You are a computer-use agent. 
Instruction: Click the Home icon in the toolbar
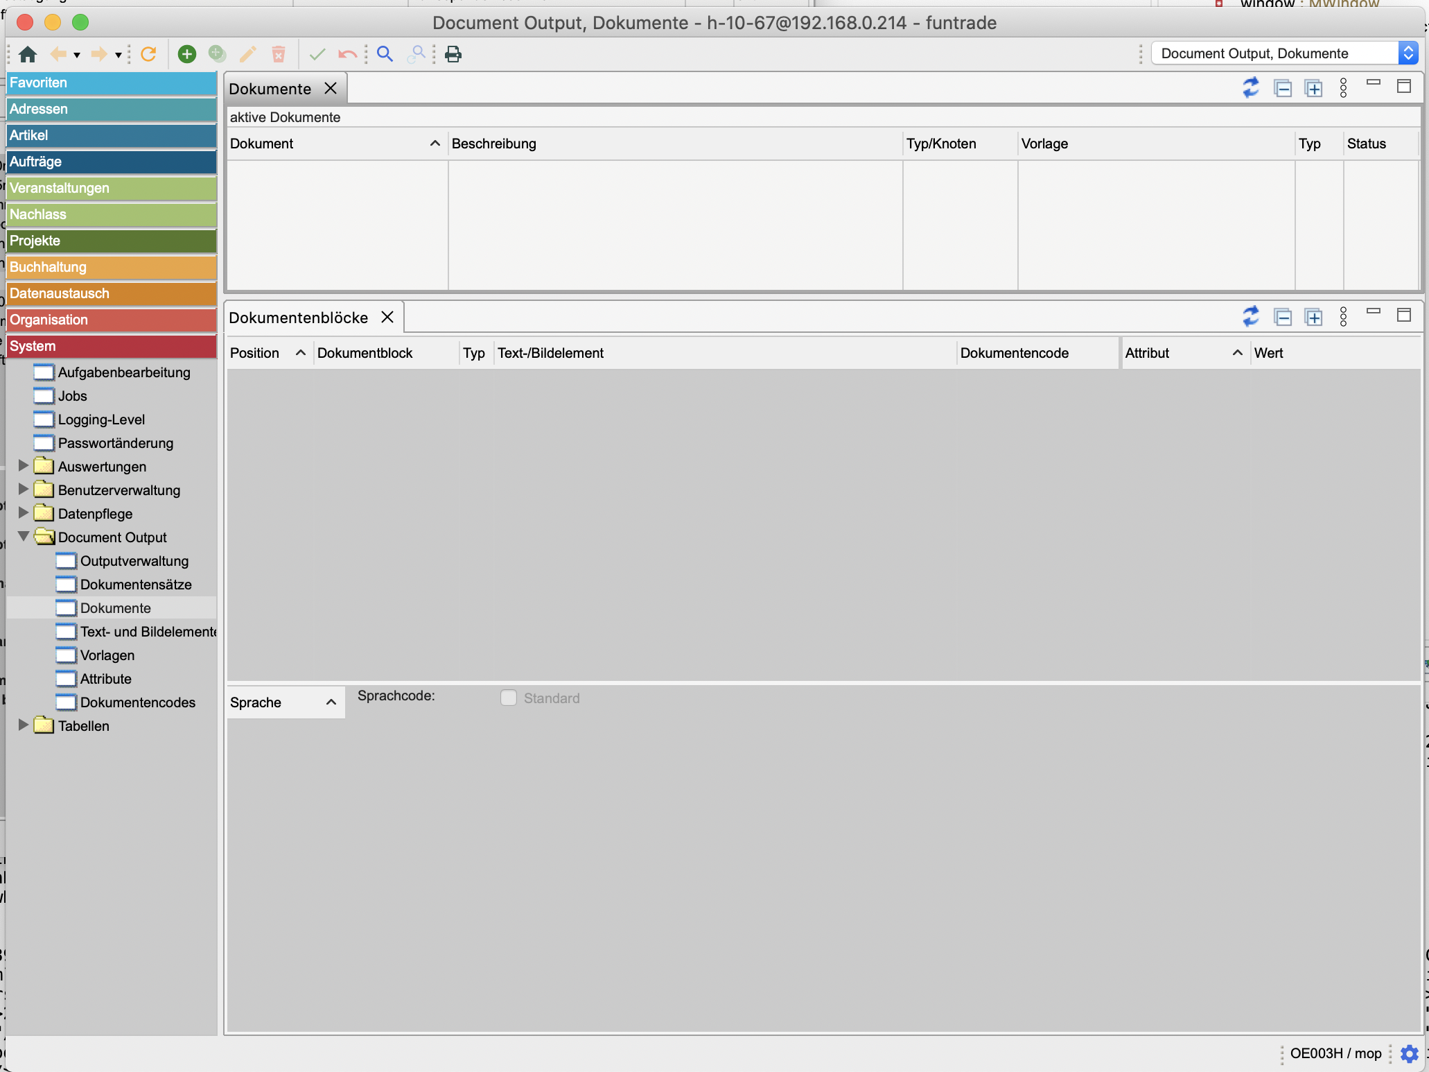pyautogui.click(x=28, y=54)
